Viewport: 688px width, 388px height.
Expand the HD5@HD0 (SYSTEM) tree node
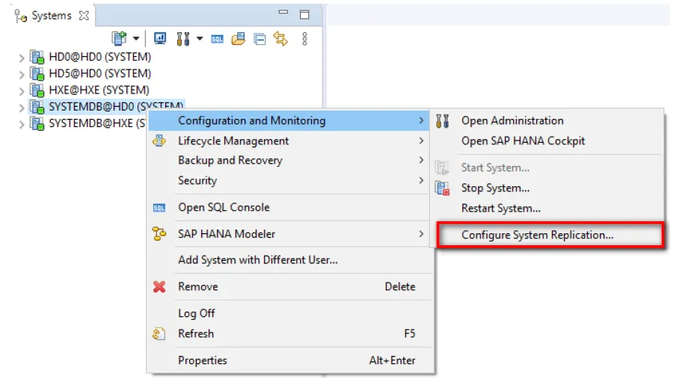22,74
